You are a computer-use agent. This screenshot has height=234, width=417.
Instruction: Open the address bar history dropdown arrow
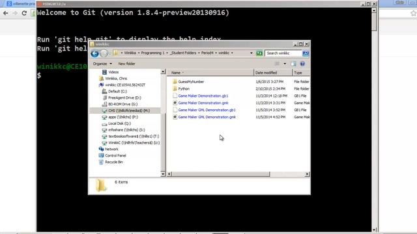[252, 53]
